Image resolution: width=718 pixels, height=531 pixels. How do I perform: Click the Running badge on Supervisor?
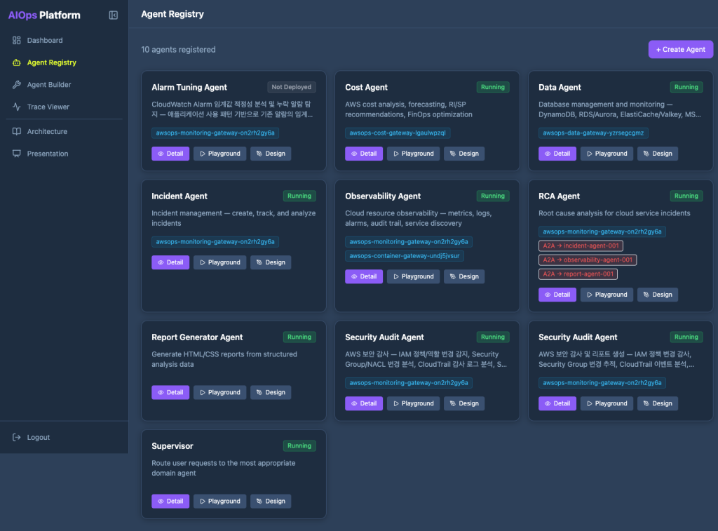point(299,446)
